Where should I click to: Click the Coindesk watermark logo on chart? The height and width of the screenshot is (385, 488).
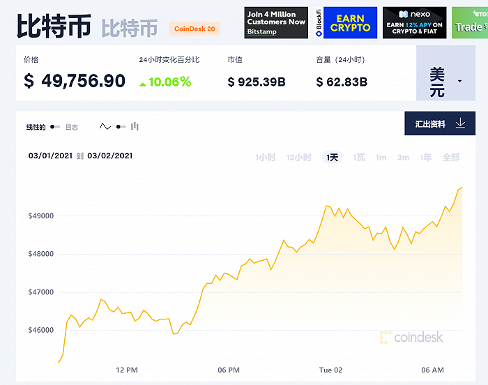(411, 338)
